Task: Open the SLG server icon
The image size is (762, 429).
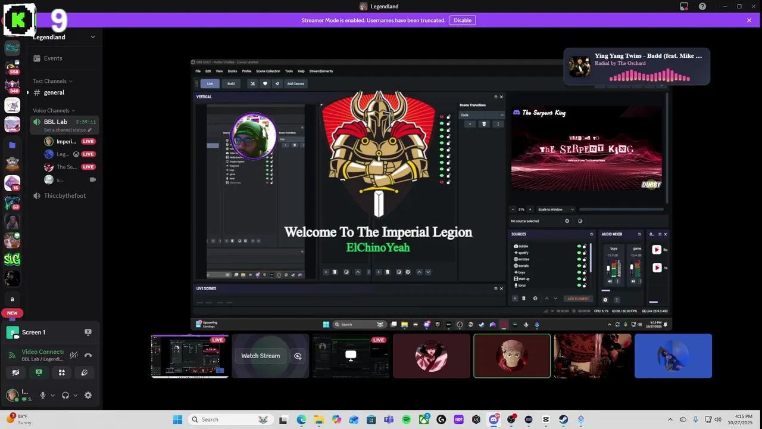Action: 12,259
